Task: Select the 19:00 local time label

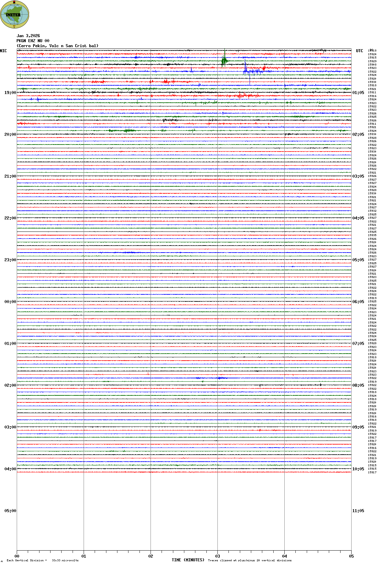Action: click(x=10, y=93)
